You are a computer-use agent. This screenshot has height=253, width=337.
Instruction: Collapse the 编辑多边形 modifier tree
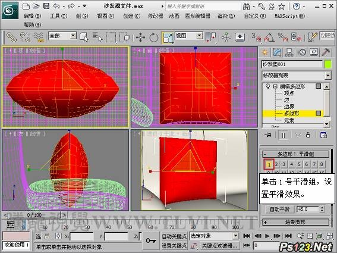[x=275, y=86]
